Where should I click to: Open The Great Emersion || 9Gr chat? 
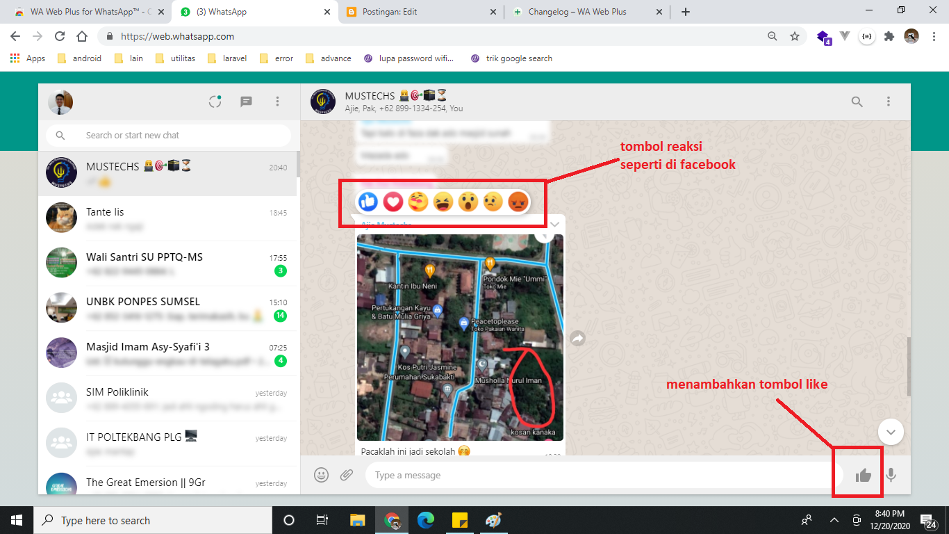167,480
